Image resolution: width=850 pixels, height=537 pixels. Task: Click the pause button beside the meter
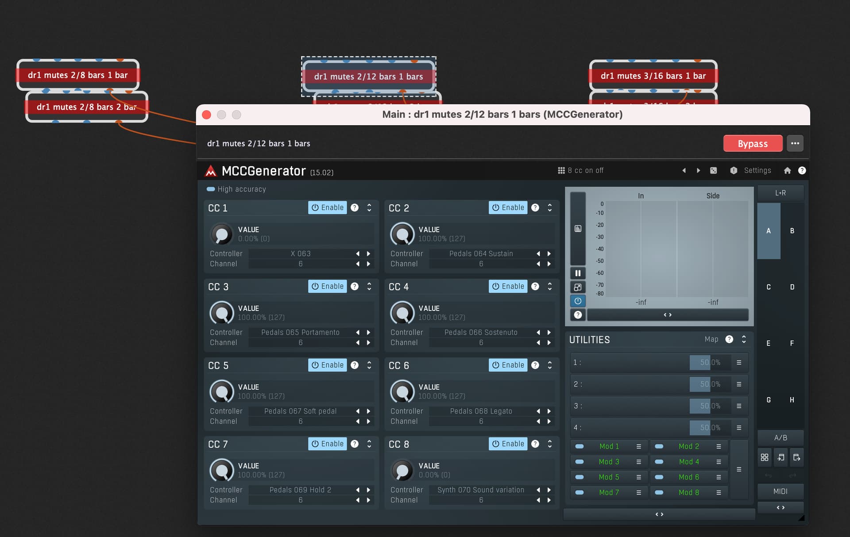pos(578,273)
